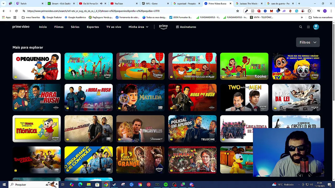
Task: Open the Chrome extensions puzzle icon
Action: click(x=309, y=11)
